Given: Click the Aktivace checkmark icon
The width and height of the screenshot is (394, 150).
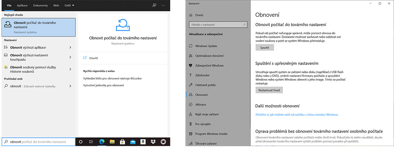Looking at the screenshot, I should coord(190,104).
